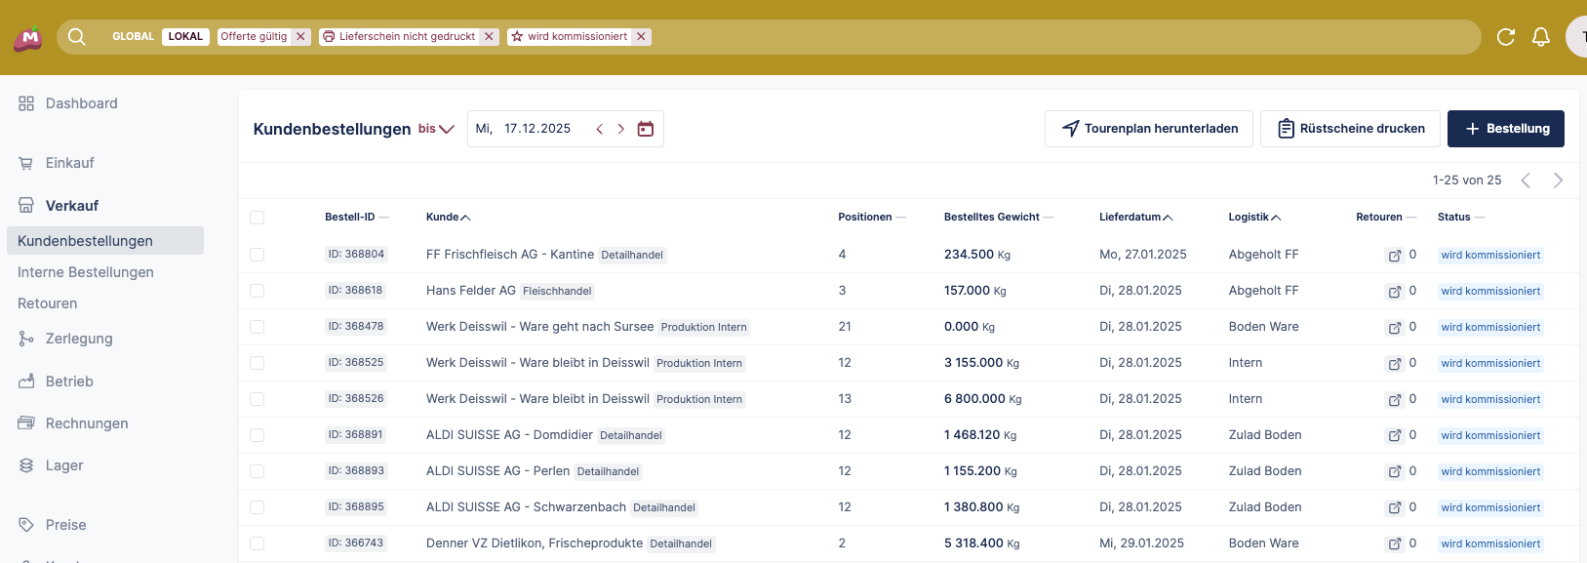Refresh the page with reload icon
The height and width of the screenshot is (563, 1587).
[x=1505, y=37]
